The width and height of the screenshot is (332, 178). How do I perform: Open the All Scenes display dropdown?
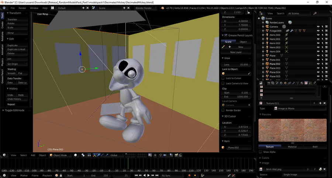(300, 13)
